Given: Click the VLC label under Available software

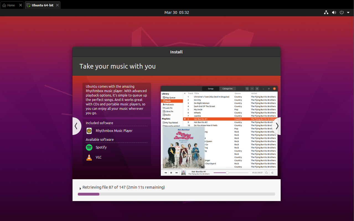Looking at the screenshot, I should (99, 157).
